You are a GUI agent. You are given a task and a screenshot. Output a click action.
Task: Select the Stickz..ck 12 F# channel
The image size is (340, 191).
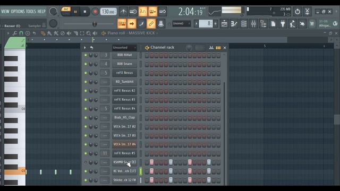click(x=124, y=180)
